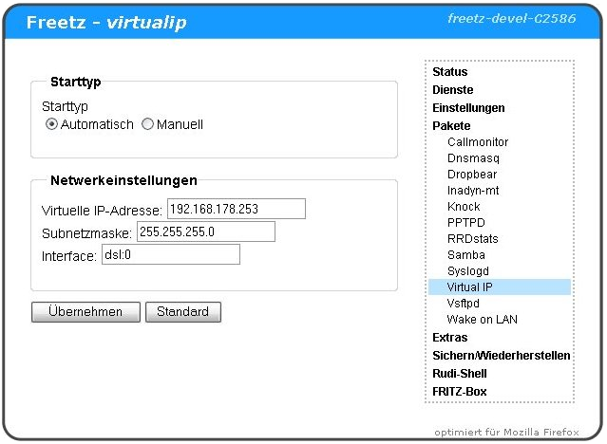Select the Automatisch start type radio button
Screen dimensions: 607x444
point(52,124)
